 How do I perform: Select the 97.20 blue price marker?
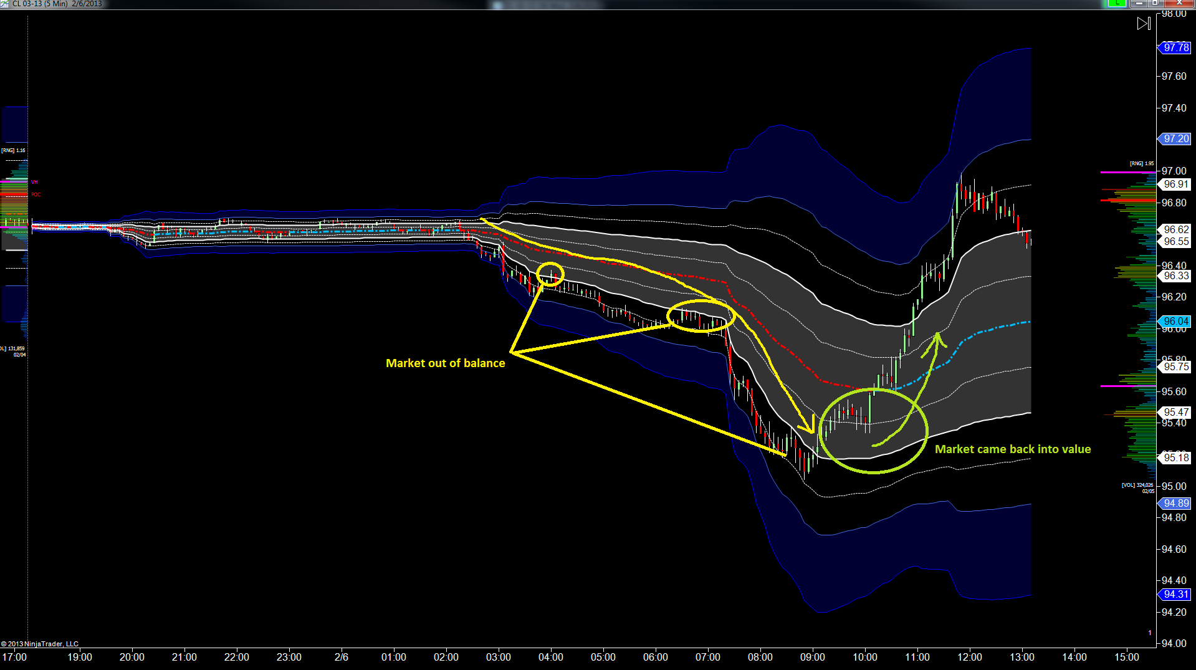click(x=1175, y=138)
